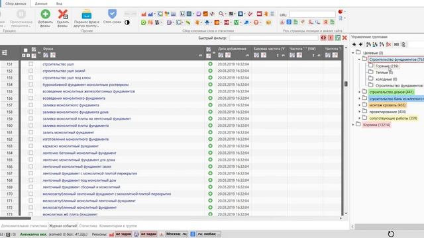Toggle select-all checkbox in table header
This screenshot has width=424, height=238.
(25, 50)
